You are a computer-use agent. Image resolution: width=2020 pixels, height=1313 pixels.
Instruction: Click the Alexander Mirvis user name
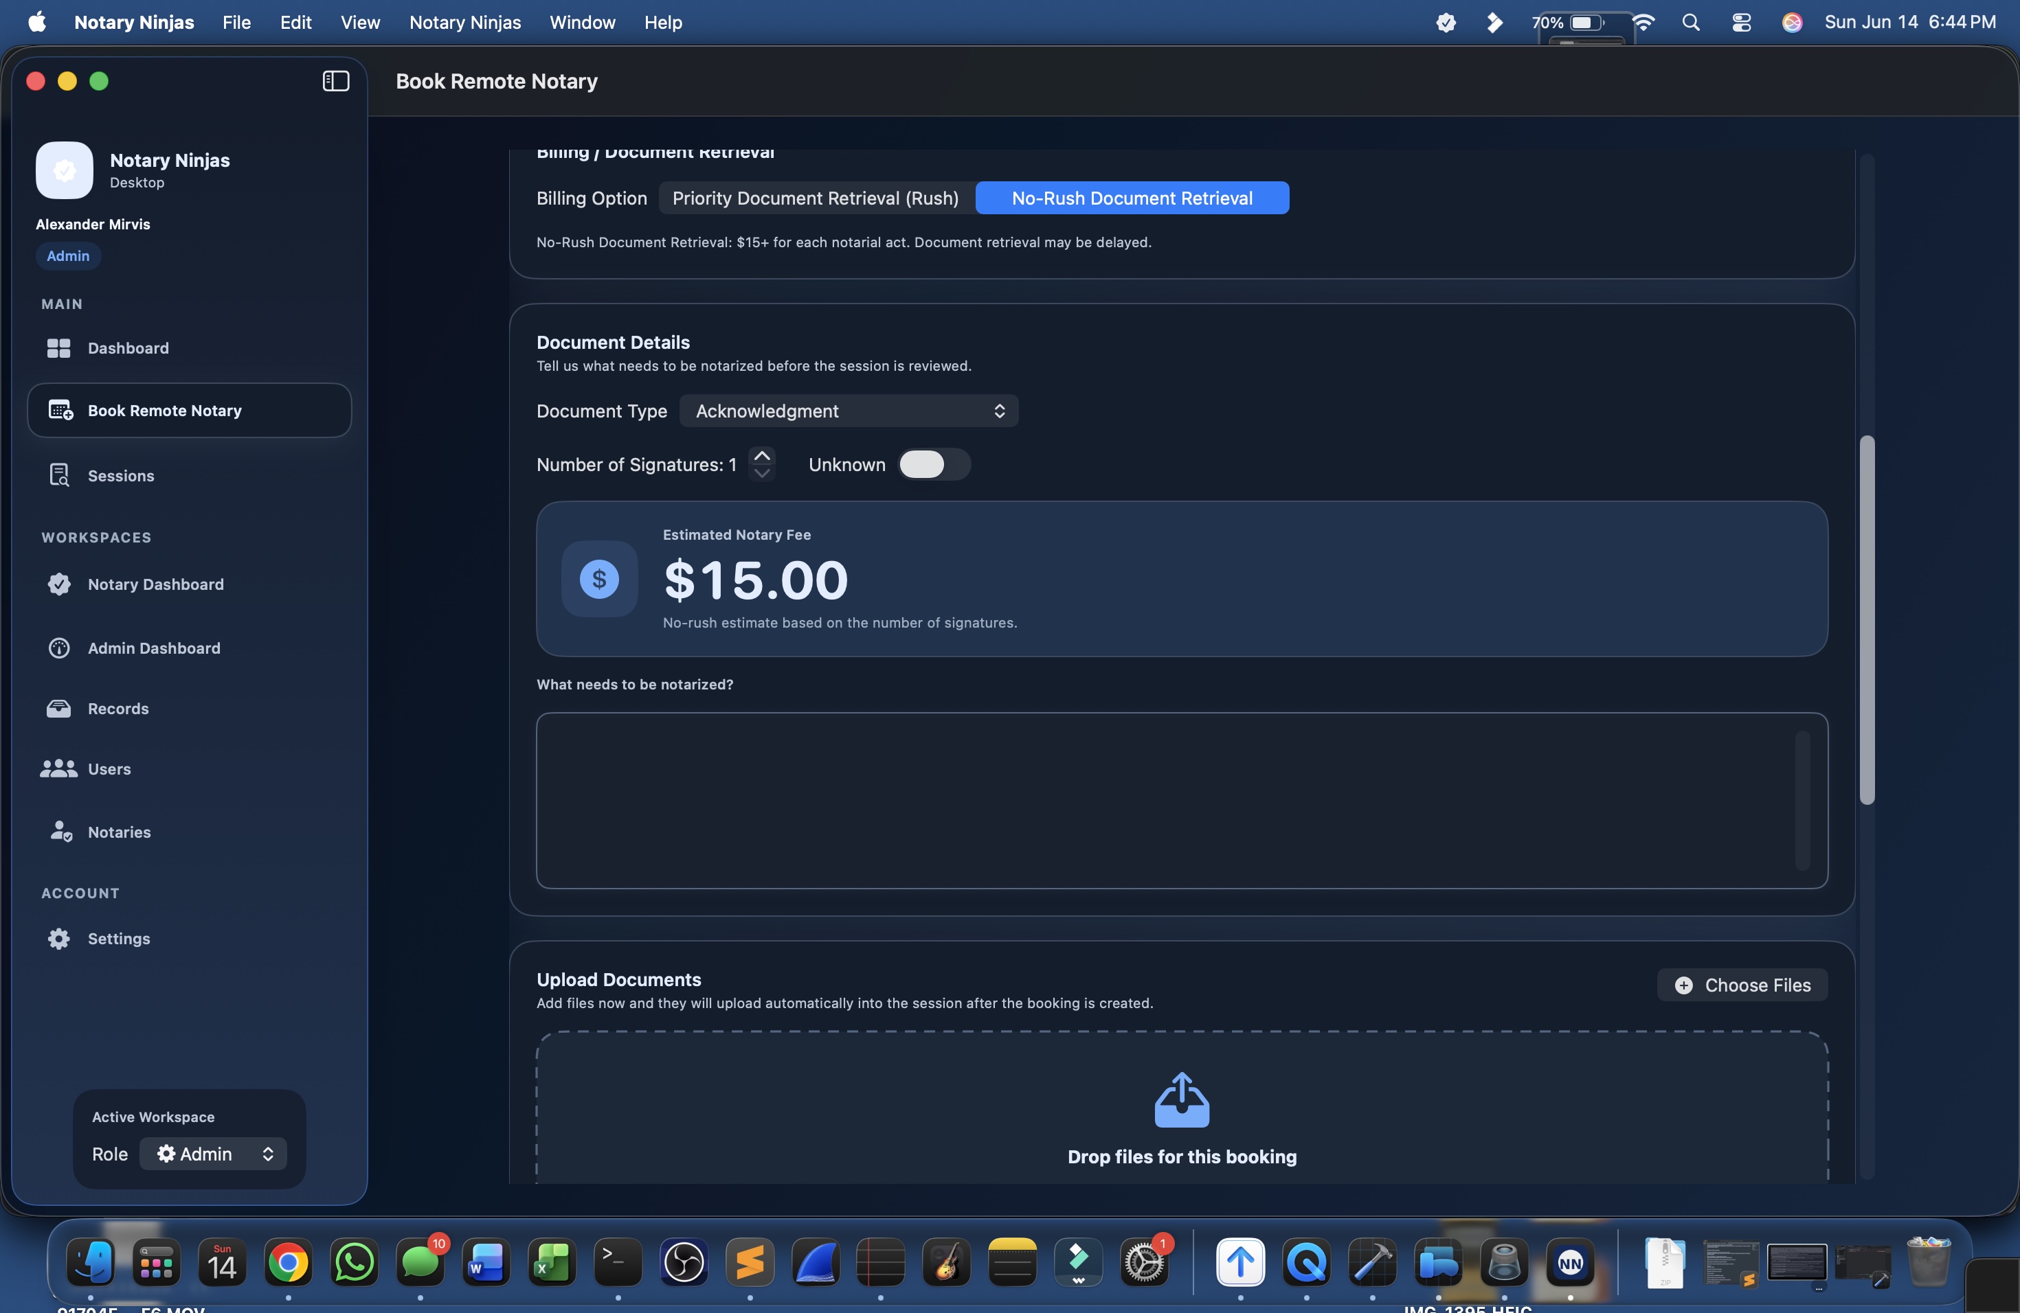tap(93, 224)
